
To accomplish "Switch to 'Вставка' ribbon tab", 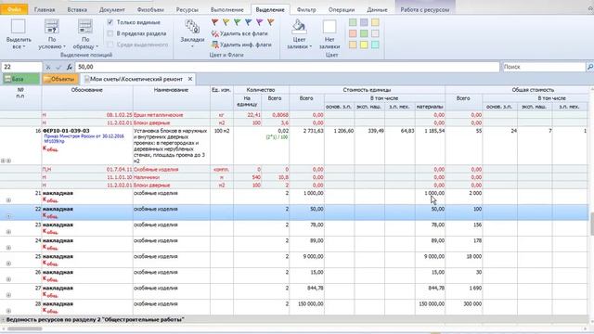I will click(77, 9).
